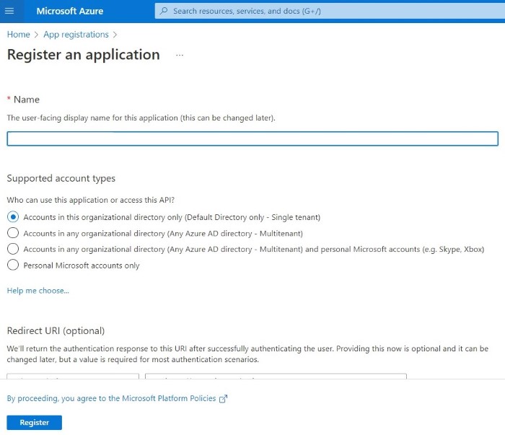
Task: Click 'Who can use this application' text
Action: [90, 200]
